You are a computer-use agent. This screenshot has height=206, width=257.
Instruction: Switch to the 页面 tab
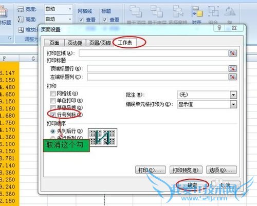coord(54,43)
